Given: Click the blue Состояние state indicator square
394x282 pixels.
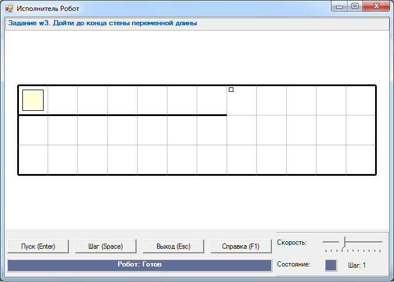Looking at the screenshot, I should tap(331, 265).
